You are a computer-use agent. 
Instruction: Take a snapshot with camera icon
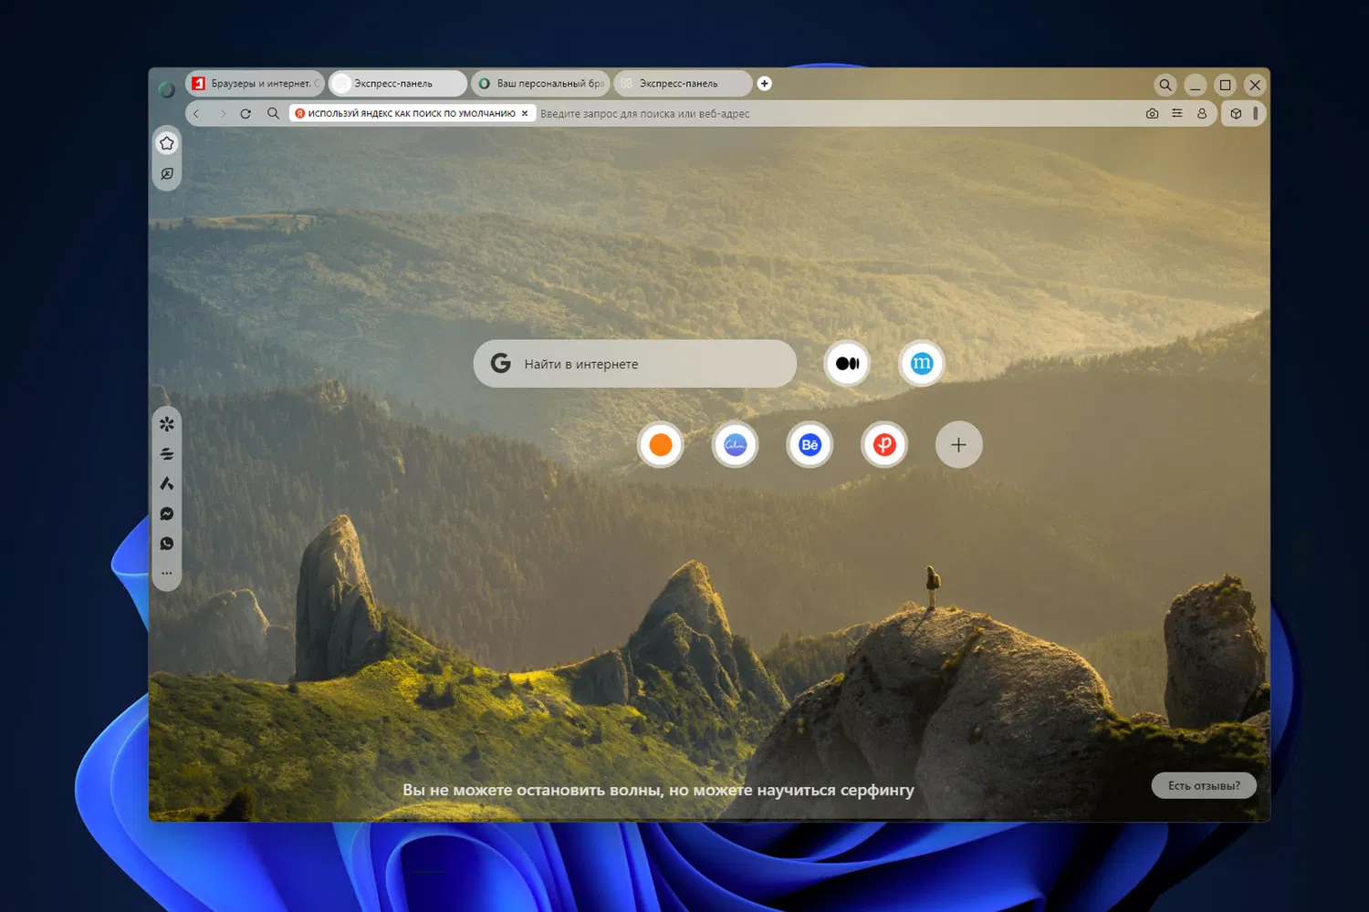[x=1152, y=113]
